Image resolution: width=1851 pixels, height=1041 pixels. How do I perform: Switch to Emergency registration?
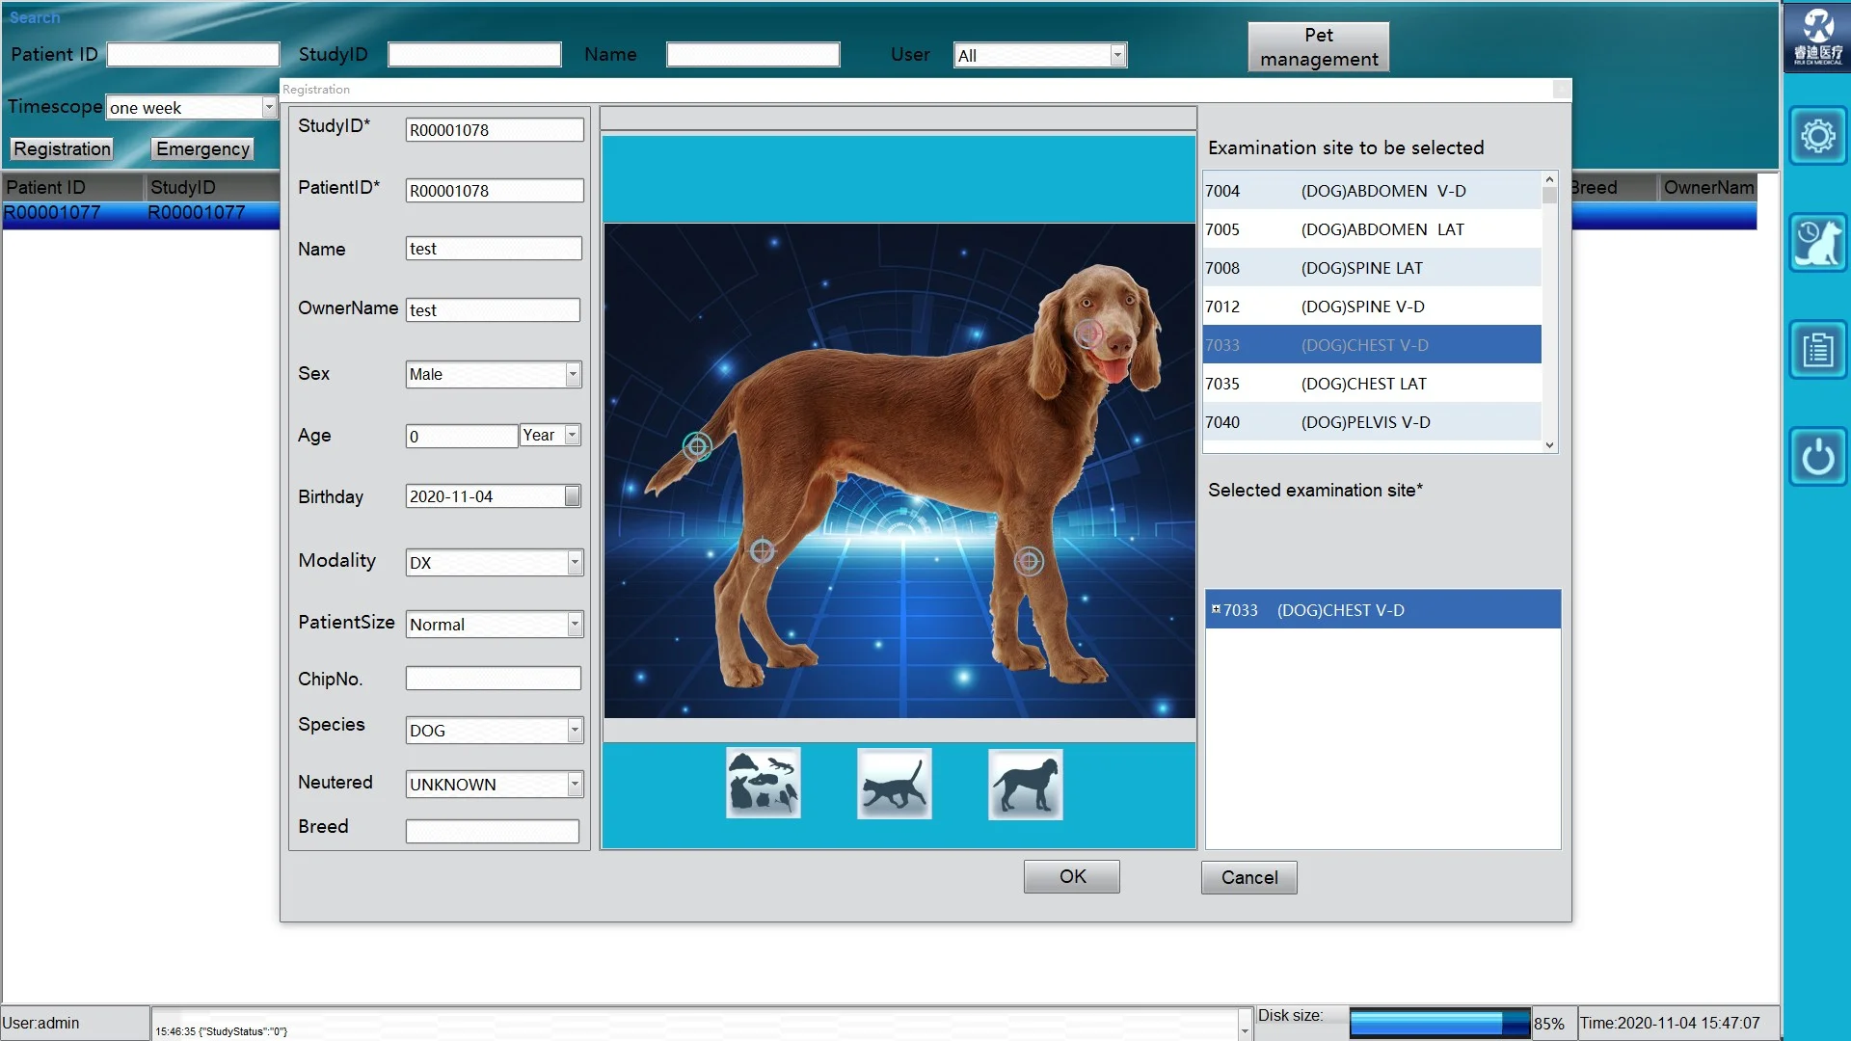coord(201,148)
